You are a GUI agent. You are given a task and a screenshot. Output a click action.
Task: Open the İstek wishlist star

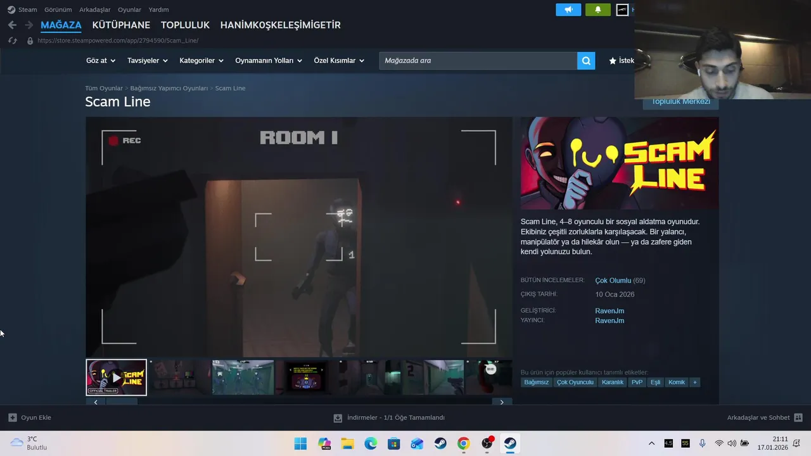[613, 61]
